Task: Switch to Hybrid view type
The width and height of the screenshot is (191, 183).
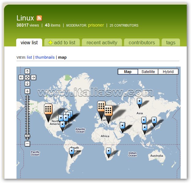Action: tap(168, 71)
